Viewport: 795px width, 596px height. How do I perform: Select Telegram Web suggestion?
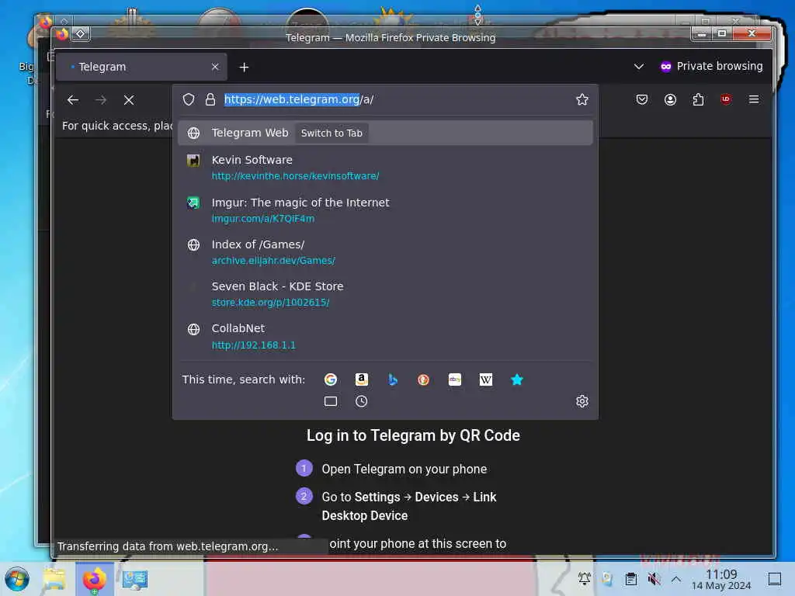(x=385, y=133)
